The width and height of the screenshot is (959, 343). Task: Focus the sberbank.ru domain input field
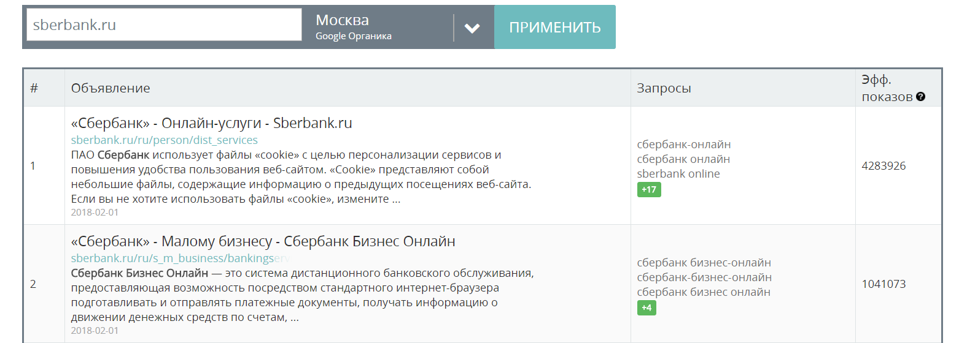pyautogui.click(x=164, y=25)
